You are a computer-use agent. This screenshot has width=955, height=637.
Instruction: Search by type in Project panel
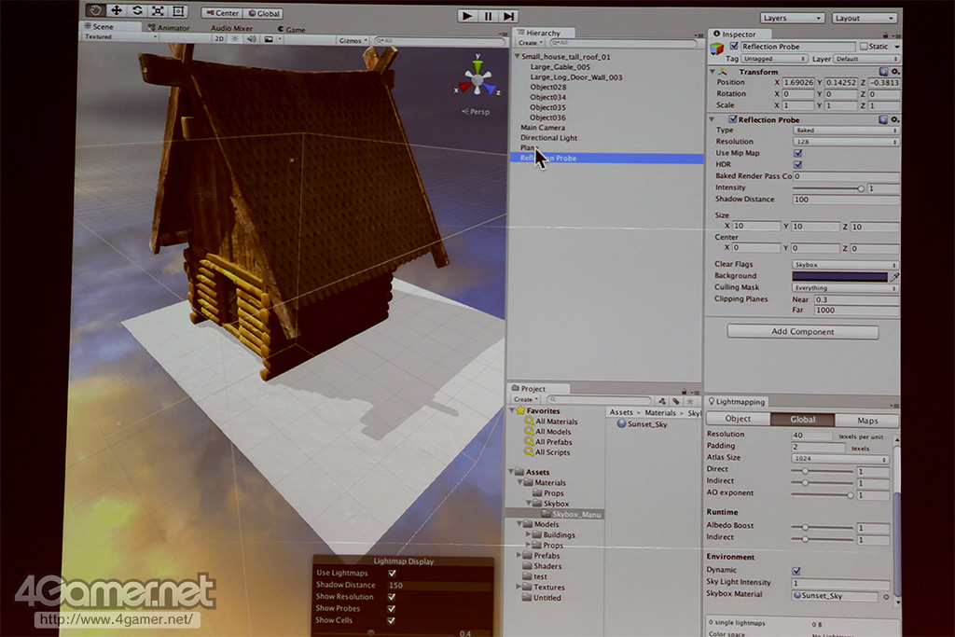662,401
